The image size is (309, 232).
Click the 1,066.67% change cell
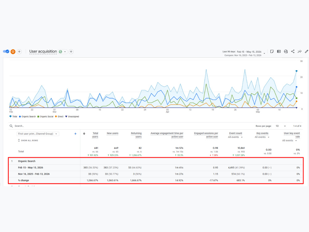point(92,181)
